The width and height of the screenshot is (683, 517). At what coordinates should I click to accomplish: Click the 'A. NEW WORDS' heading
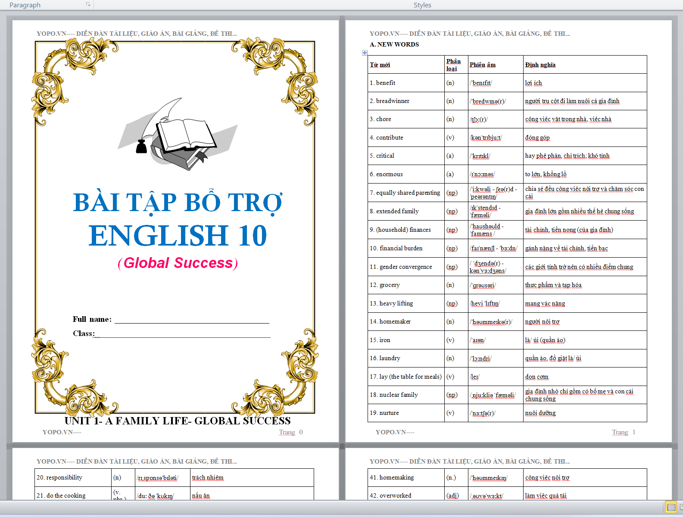(x=394, y=44)
